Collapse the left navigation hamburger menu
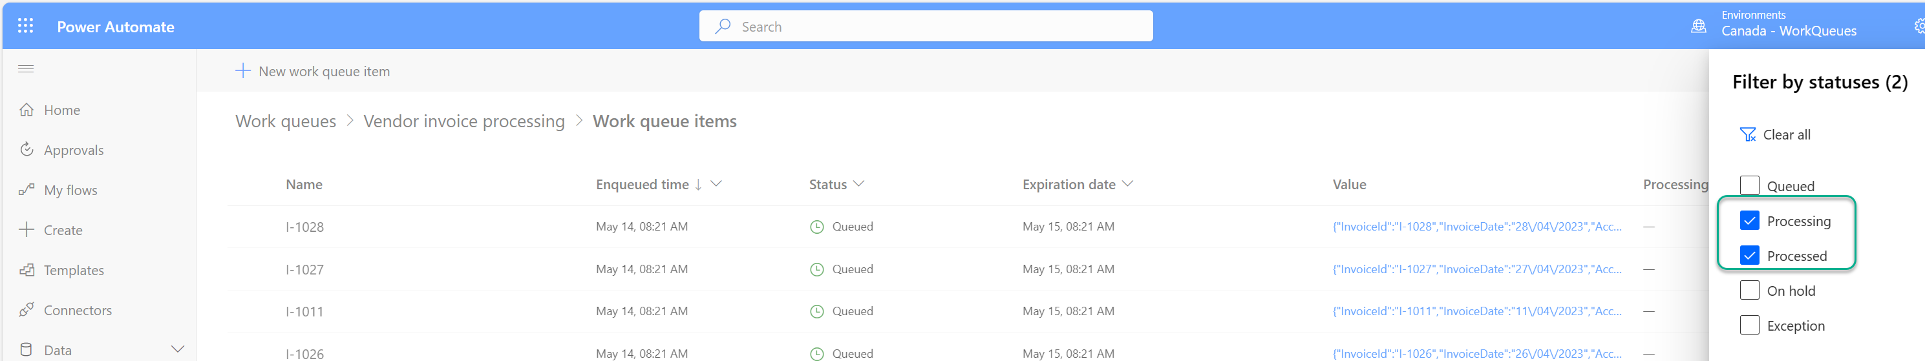1925x361 pixels. click(26, 68)
